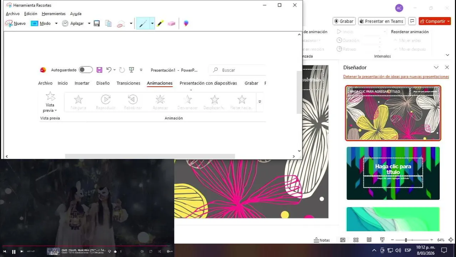This screenshot has height=257, width=456.
Task: Mute the media player volume icon
Action: click(x=142, y=251)
